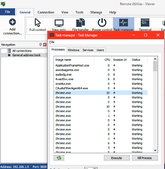Screen dimensions: 165x169
Task: Sort by CPU column header
Action: 103,60
